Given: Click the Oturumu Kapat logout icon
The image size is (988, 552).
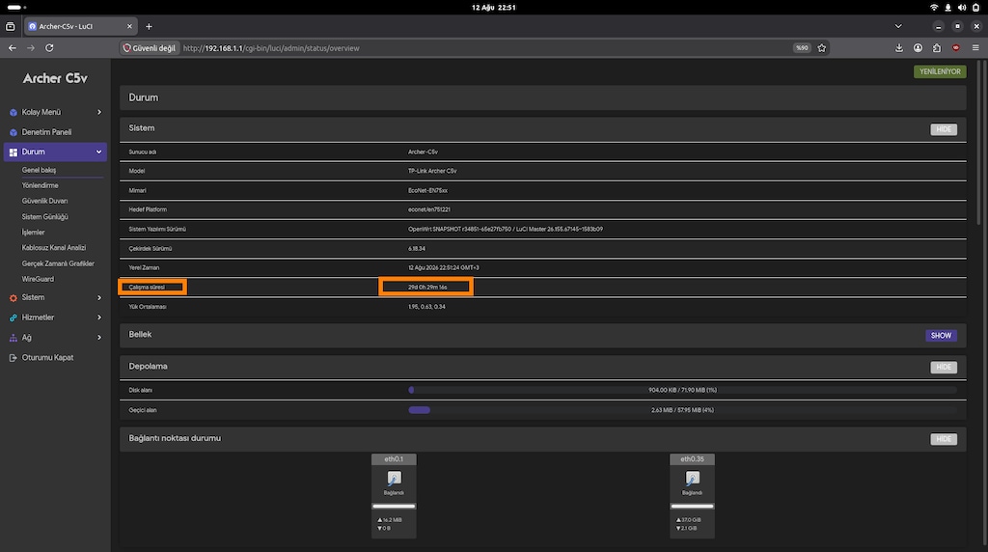Looking at the screenshot, I should pos(14,358).
